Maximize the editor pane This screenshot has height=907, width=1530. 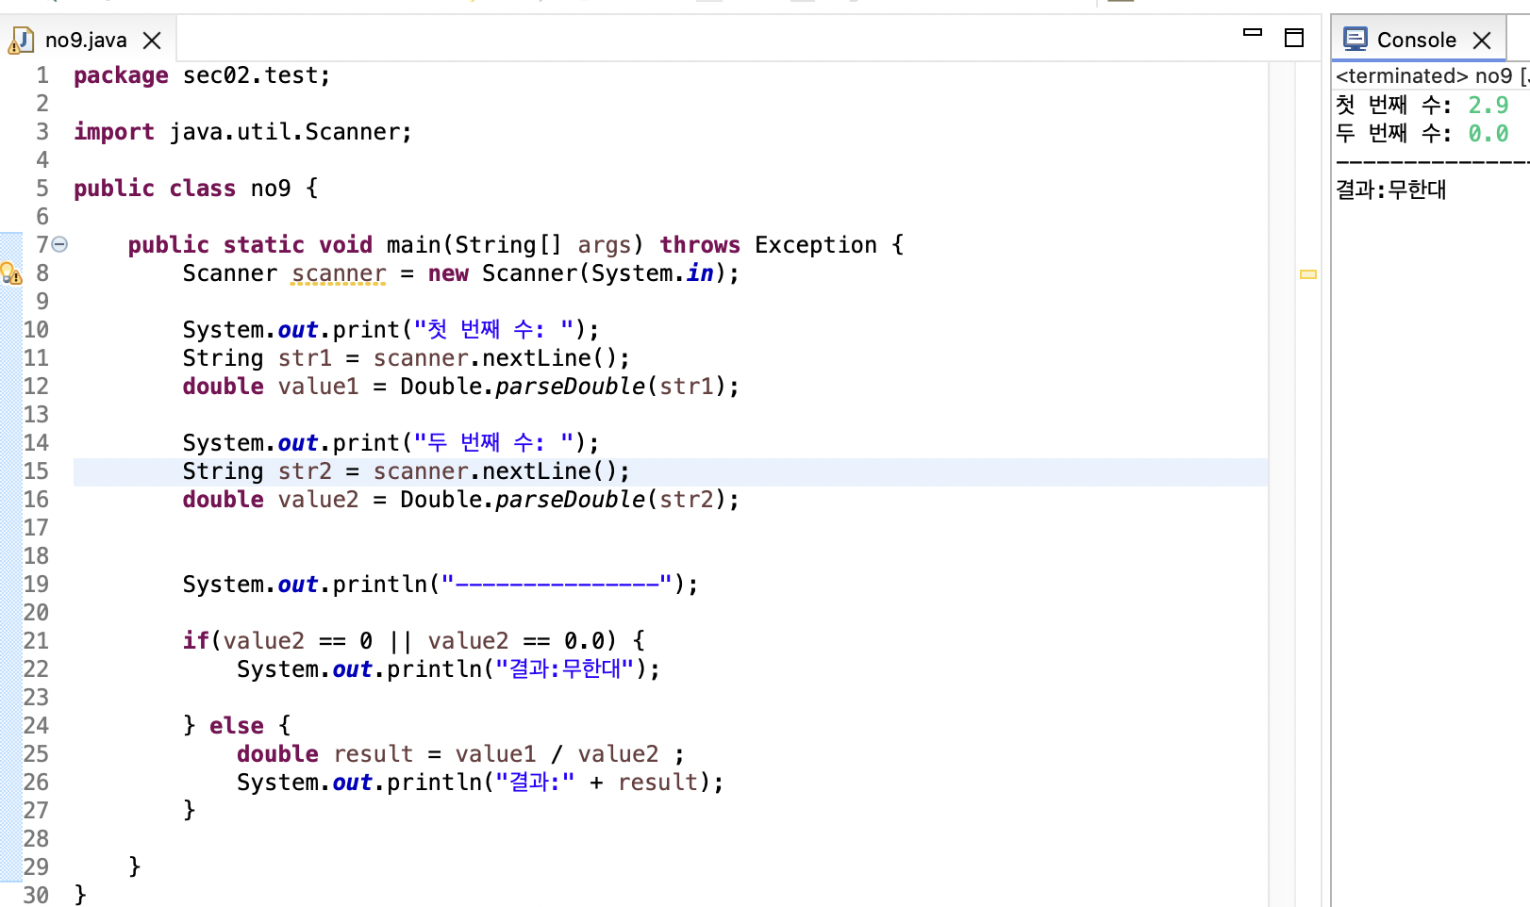coord(1294,38)
